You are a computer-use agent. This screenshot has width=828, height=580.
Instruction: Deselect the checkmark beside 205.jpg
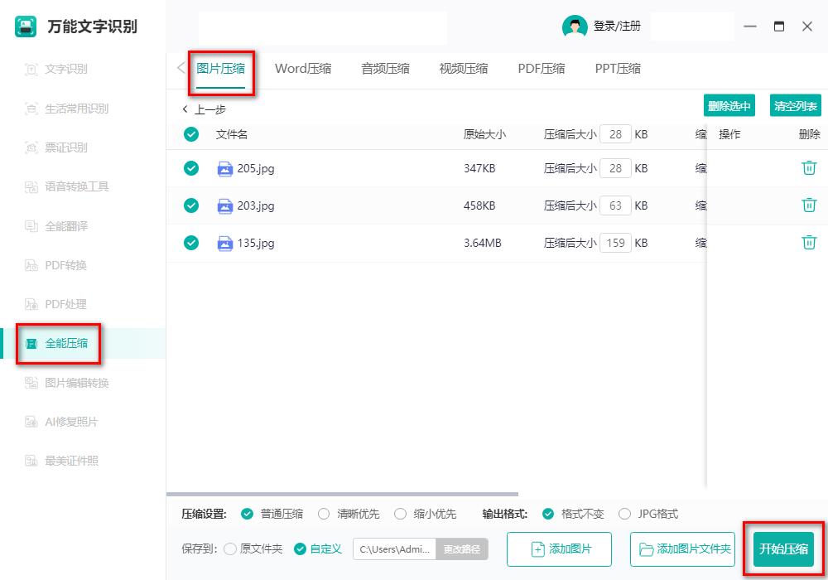[x=190, y=168]
